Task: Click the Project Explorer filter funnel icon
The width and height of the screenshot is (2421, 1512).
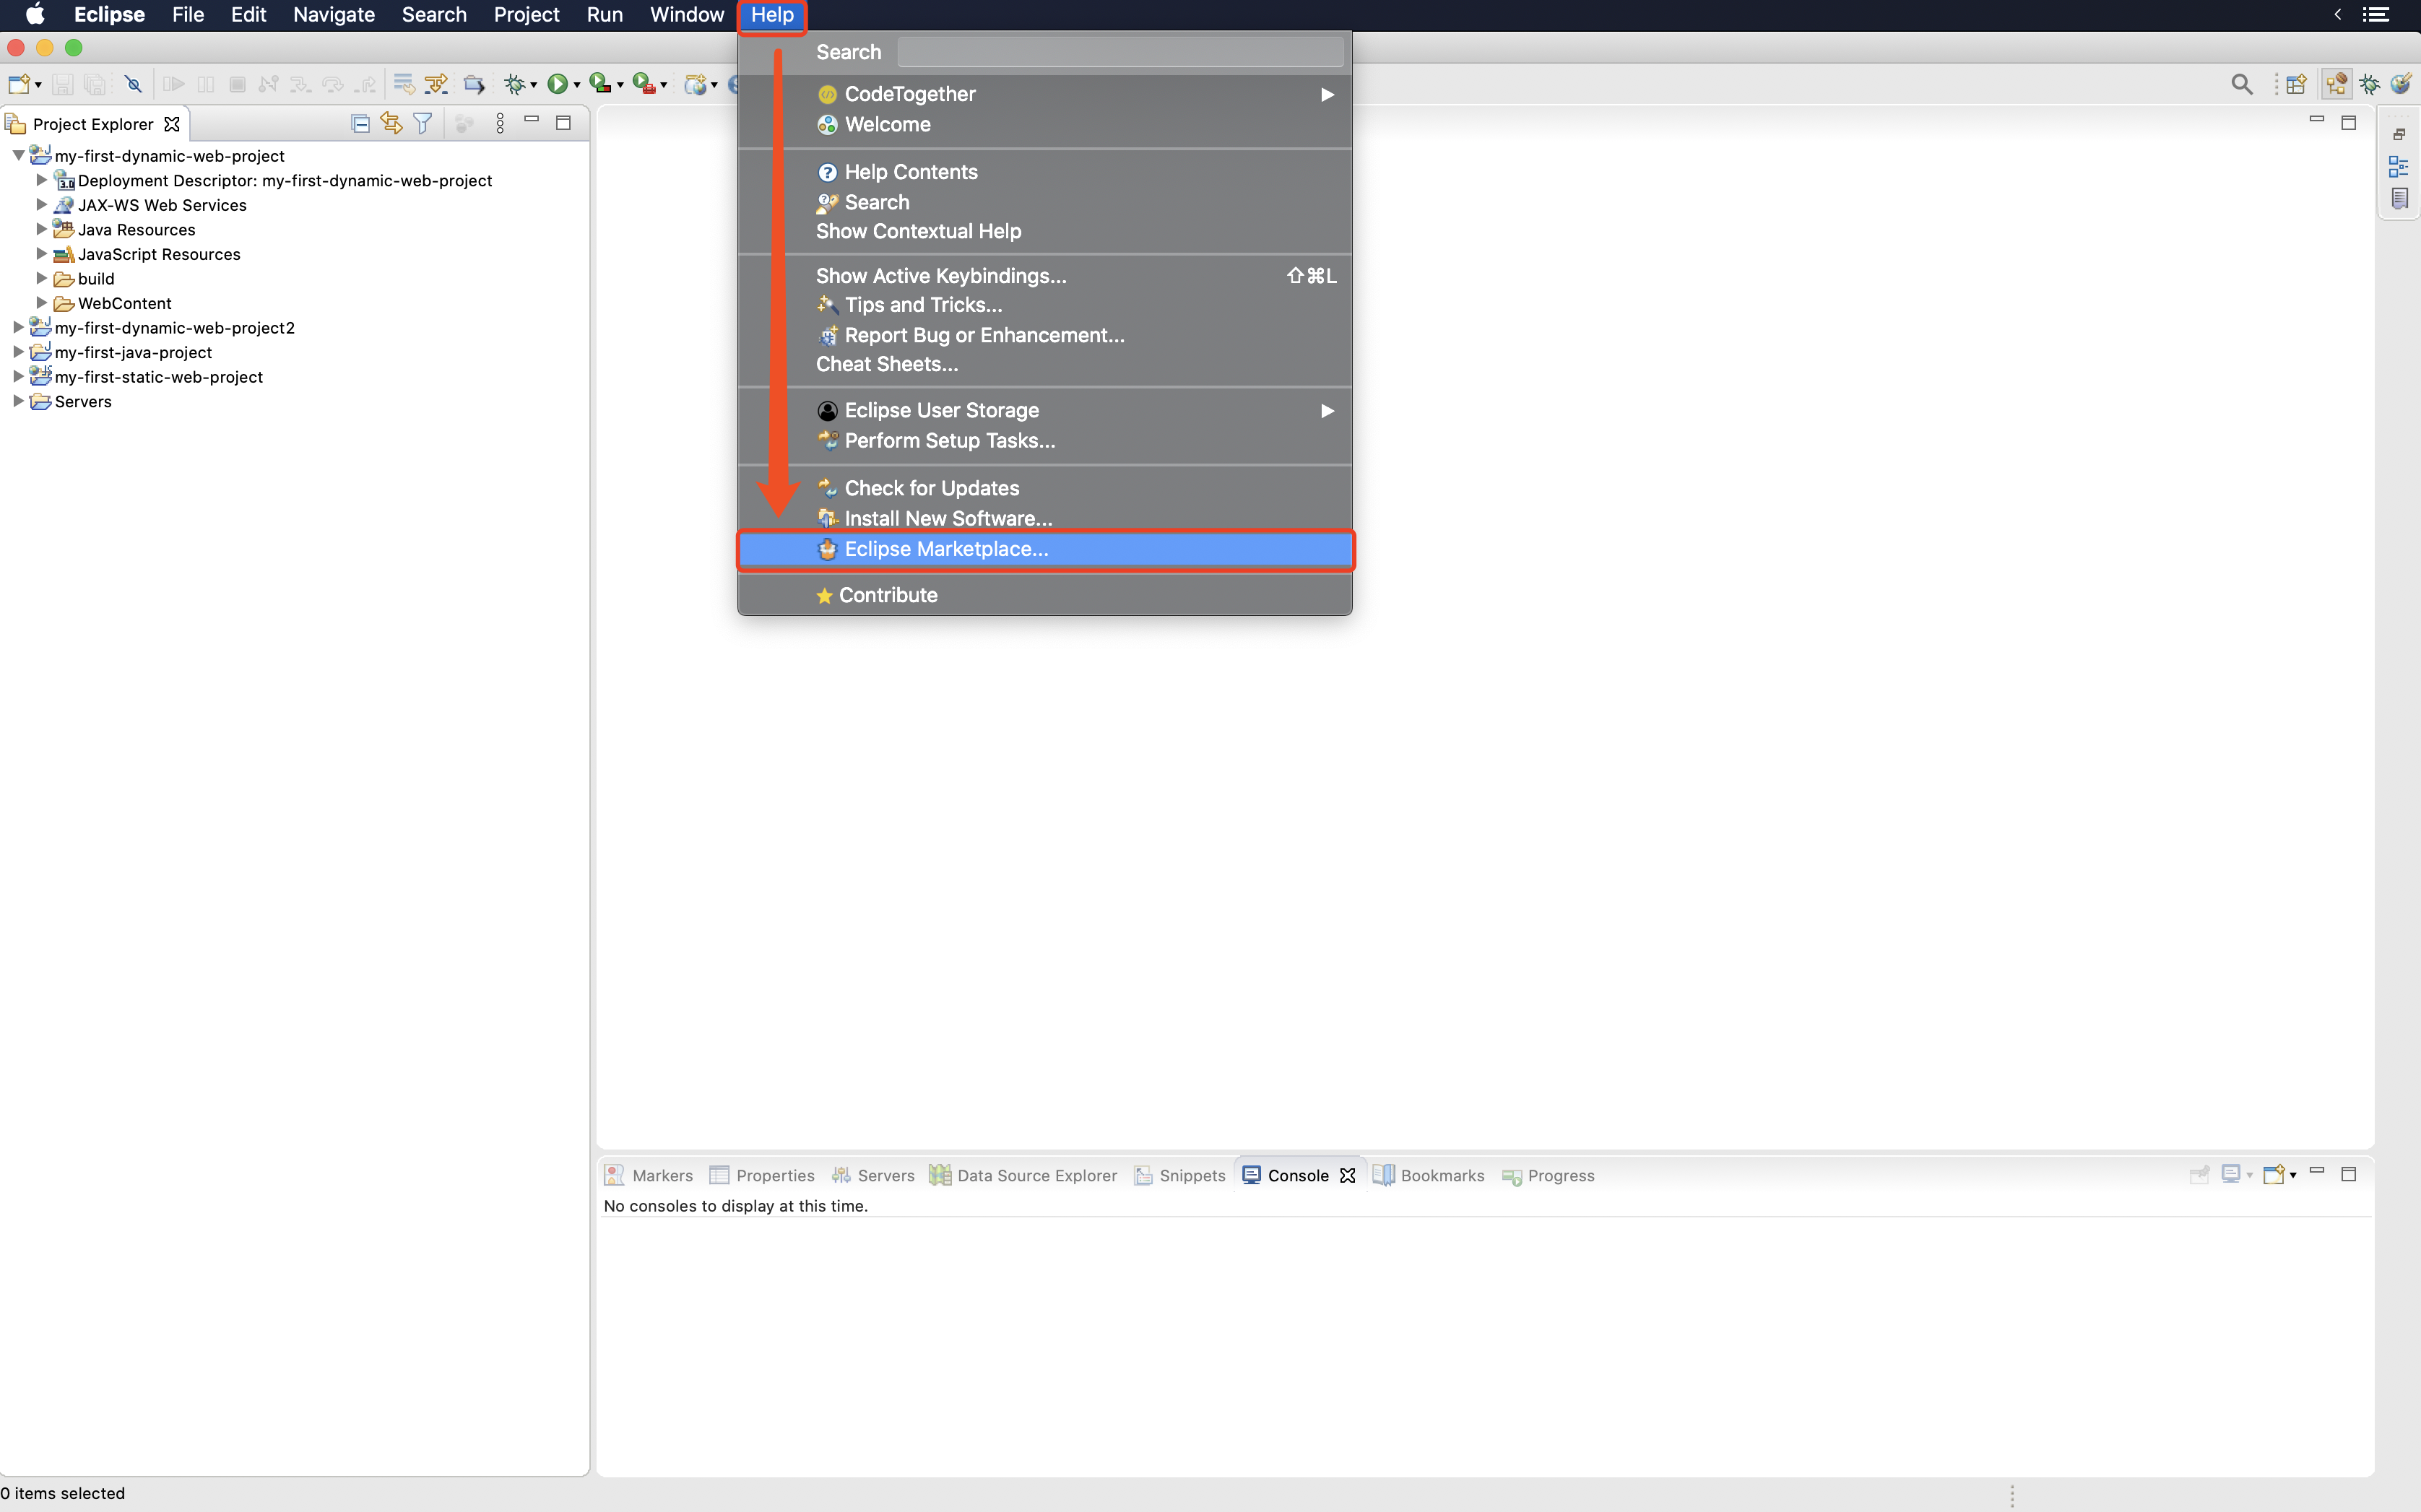Action: pyautogui.click(x=423, y=124)
